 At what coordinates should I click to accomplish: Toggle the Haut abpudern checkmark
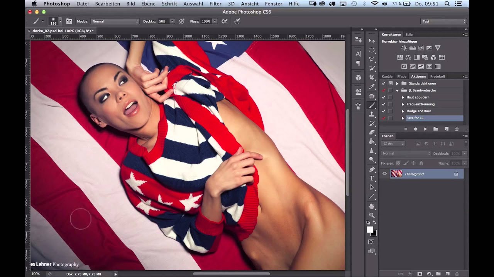click(x=384, y=97)
